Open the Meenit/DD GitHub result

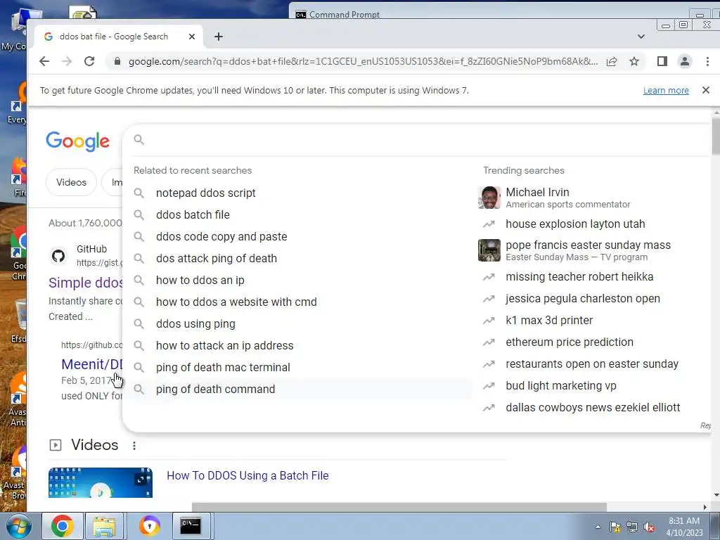coord(92,364)
